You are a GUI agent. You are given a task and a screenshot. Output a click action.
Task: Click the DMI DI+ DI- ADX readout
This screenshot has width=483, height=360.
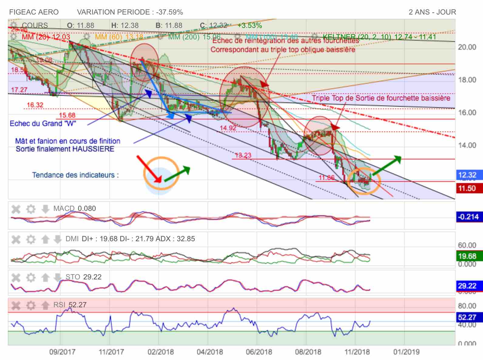(130, 239)
